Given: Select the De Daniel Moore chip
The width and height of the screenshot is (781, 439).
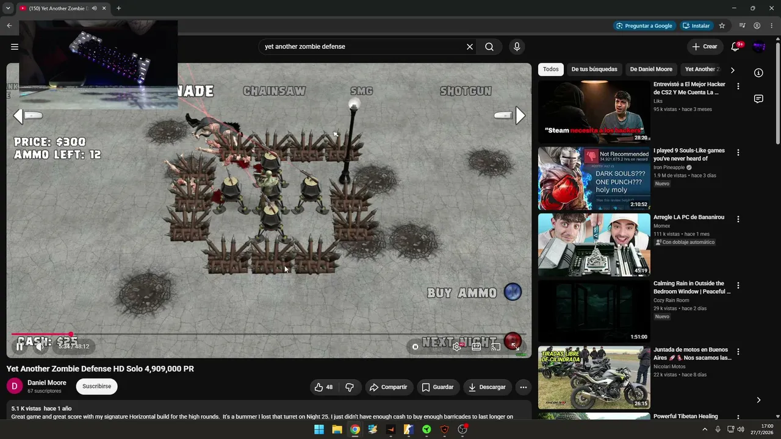Looking at the screenshot, I should tap(651, 70).
